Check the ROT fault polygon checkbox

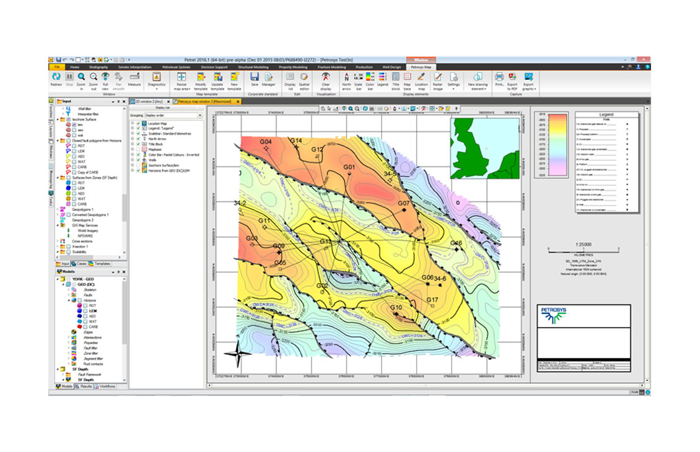(x=74, y=146)
